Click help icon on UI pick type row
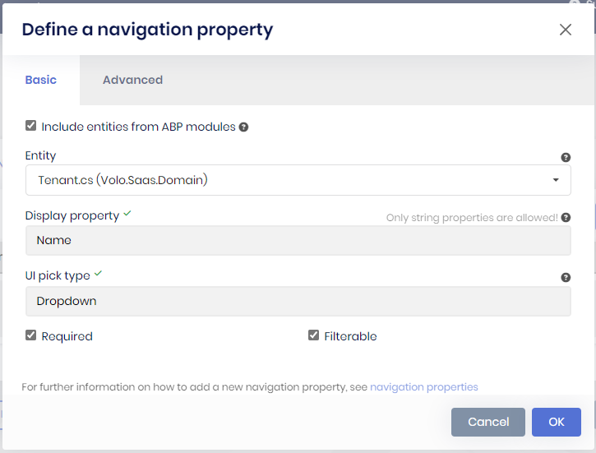Screen dimensions: 596x453 point(566,278)
